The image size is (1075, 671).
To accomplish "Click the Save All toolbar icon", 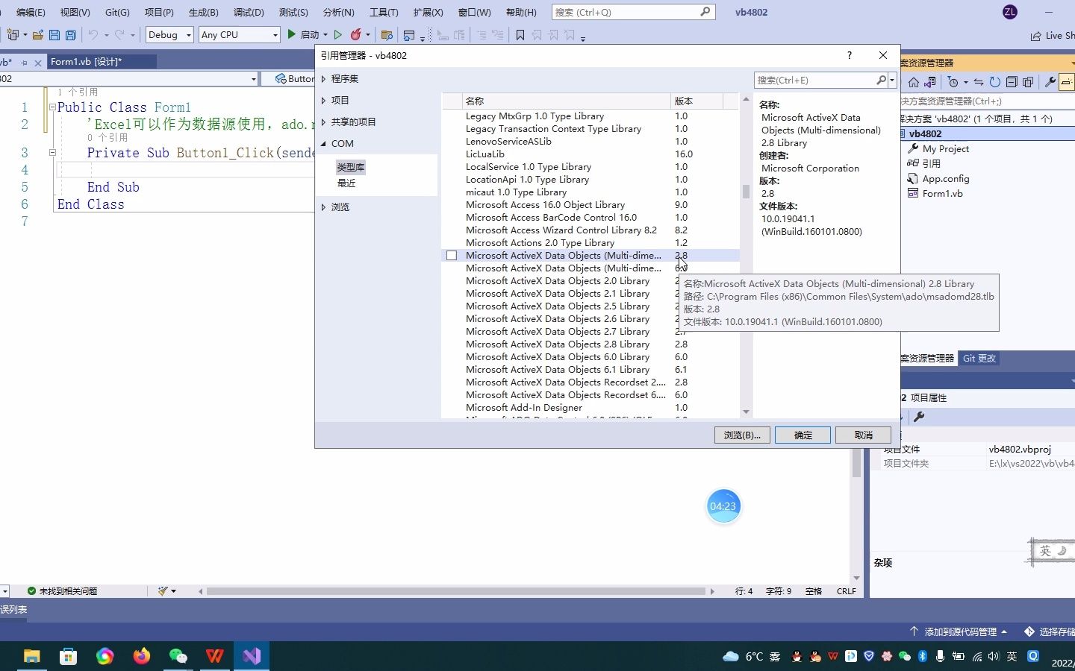I will (x=71, y=35).
